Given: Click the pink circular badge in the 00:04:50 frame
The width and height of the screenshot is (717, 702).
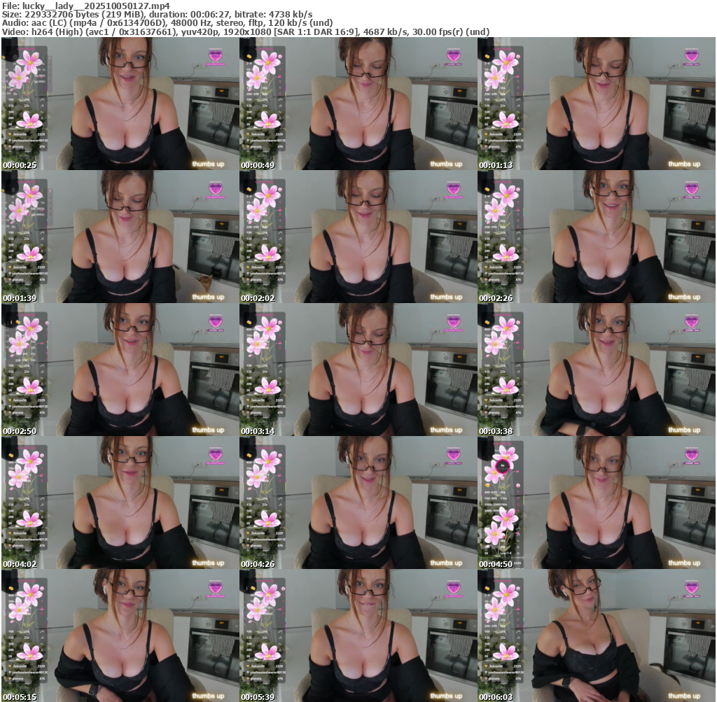Looking at the screenshot, I should pos(502,465).
